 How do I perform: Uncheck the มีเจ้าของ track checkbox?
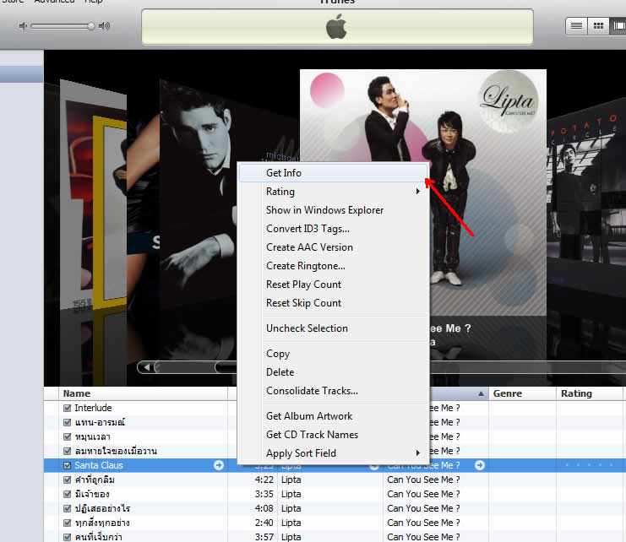coord(67,494)
